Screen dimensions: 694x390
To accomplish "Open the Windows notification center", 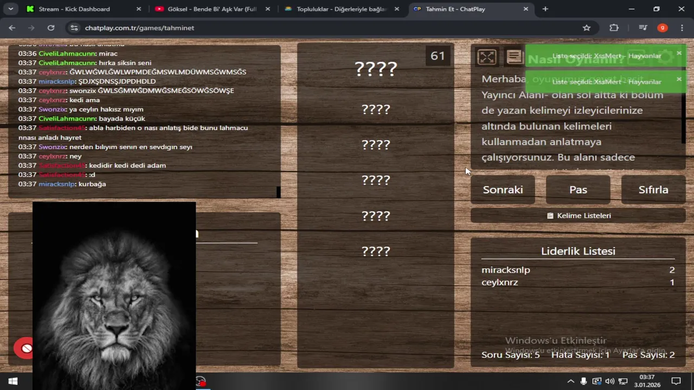I will (676, 381).
